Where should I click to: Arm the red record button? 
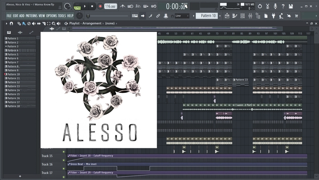coord(100,6)
